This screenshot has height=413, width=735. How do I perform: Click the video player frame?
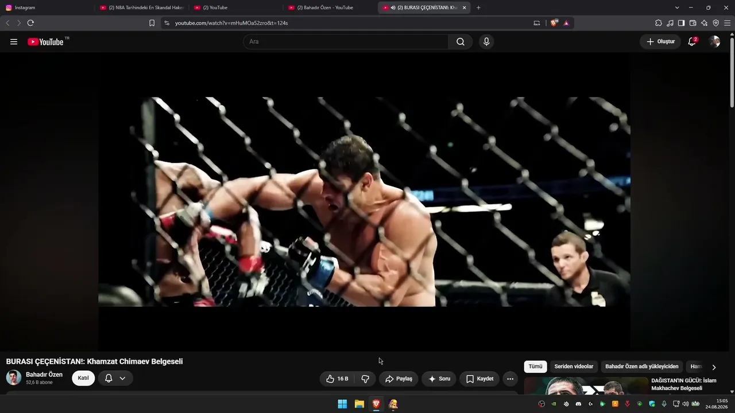(x=364, y=202)
